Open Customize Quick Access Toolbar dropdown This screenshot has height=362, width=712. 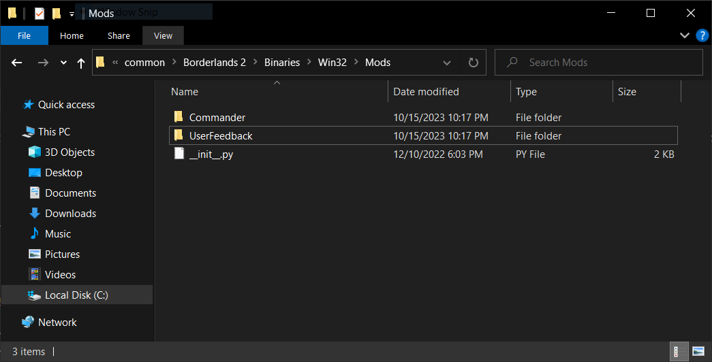(x=72, y=14)
